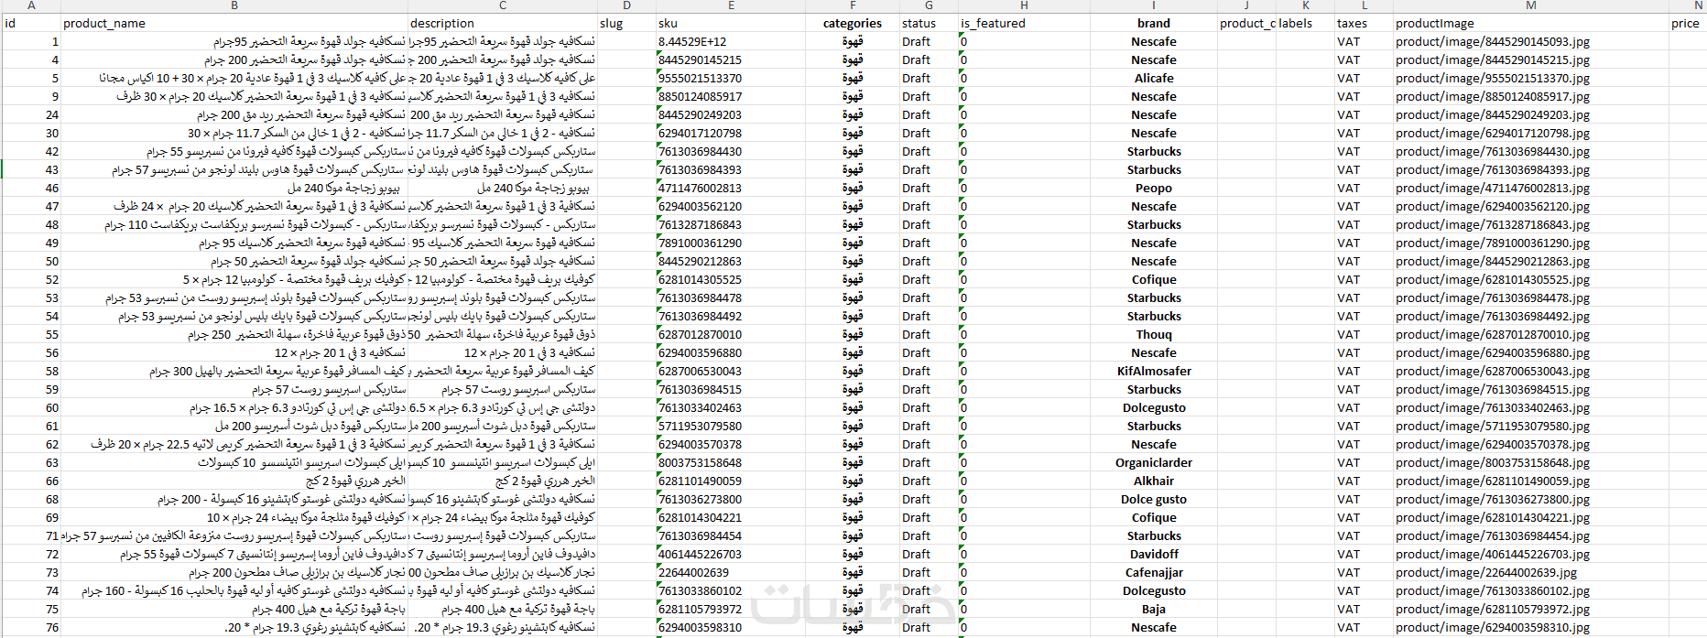Select the 'KifAlmosafer' brand cell
The width and height of the screenshot is (1707, 638).
[1153, 371]
